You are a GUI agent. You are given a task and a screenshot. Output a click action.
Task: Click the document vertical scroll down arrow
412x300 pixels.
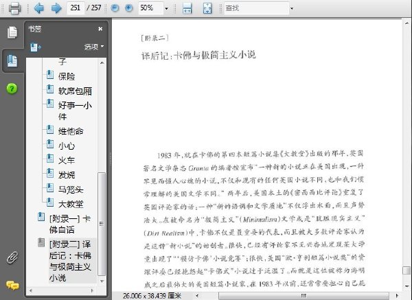(x=407, y=286)
